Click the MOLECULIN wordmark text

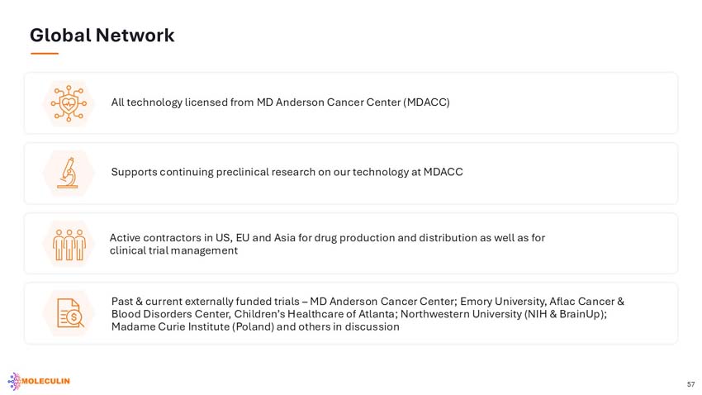pos(45,381)
